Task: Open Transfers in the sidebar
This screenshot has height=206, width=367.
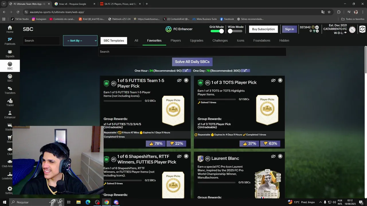Action: tap(10, 90)
